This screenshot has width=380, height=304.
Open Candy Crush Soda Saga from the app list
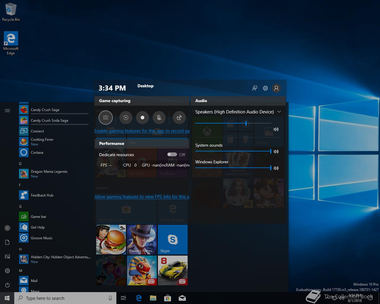tap(55, 121)
